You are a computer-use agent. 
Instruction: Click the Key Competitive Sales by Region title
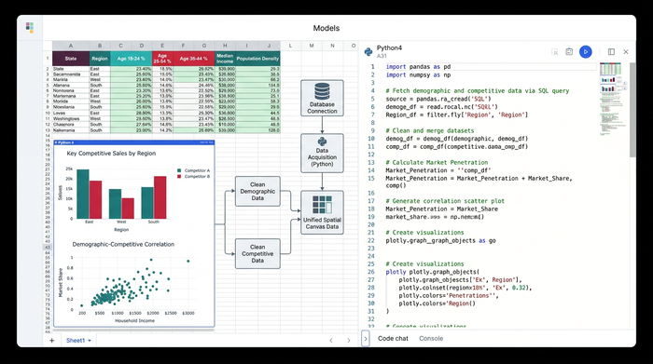111,154
